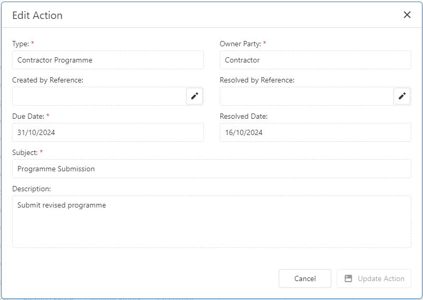Save changes with Update Action button
Viewport: 423px width, 300px height.
click(374, 278)
